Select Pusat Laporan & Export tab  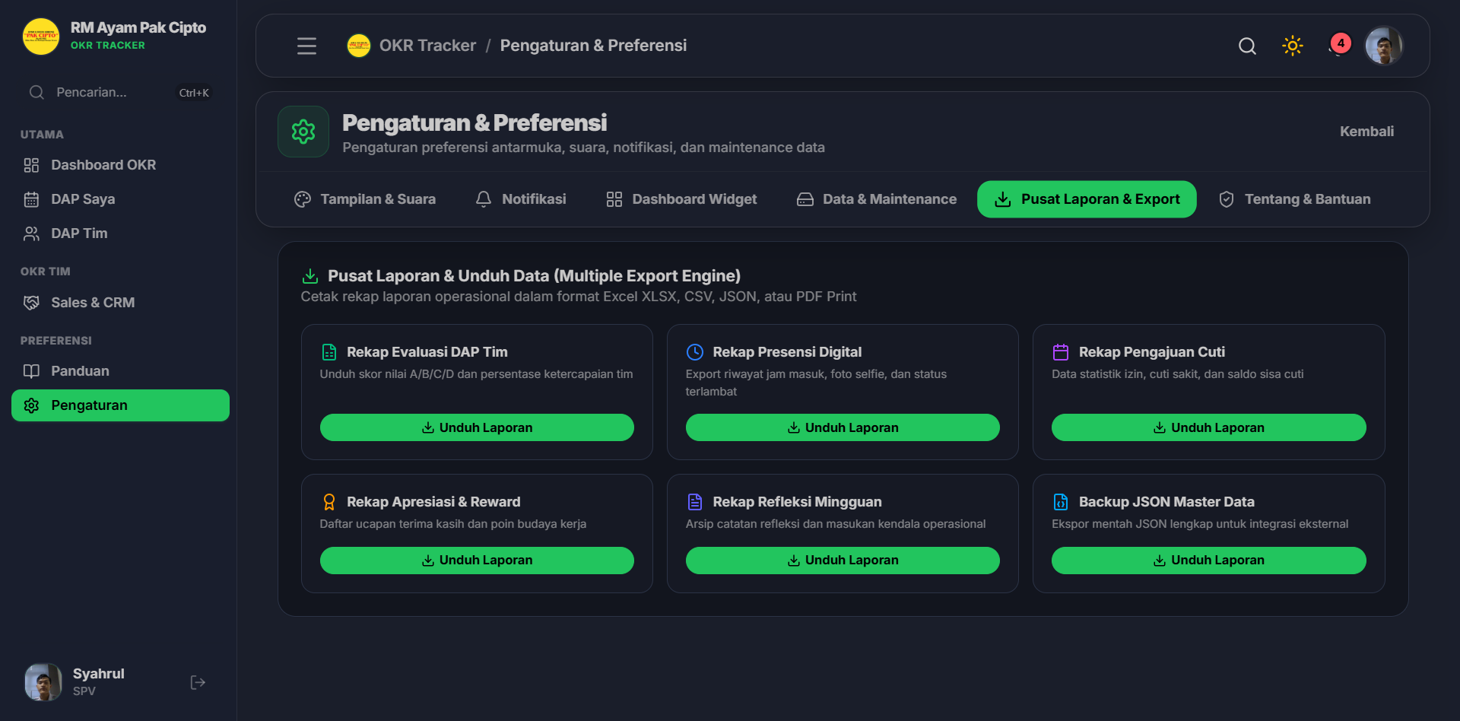1087,199
